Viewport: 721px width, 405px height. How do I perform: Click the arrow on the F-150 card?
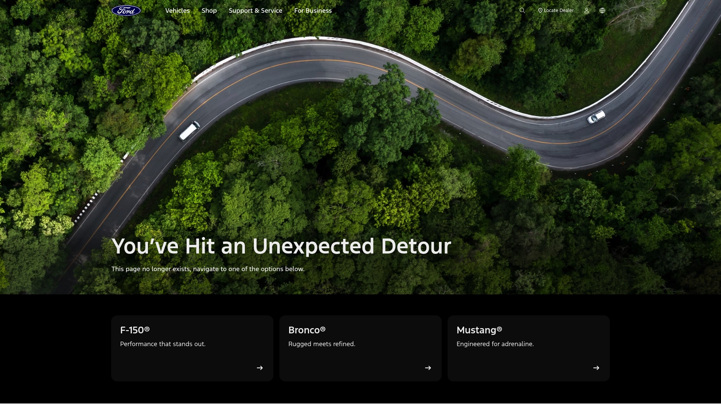(x=260, y=368)
